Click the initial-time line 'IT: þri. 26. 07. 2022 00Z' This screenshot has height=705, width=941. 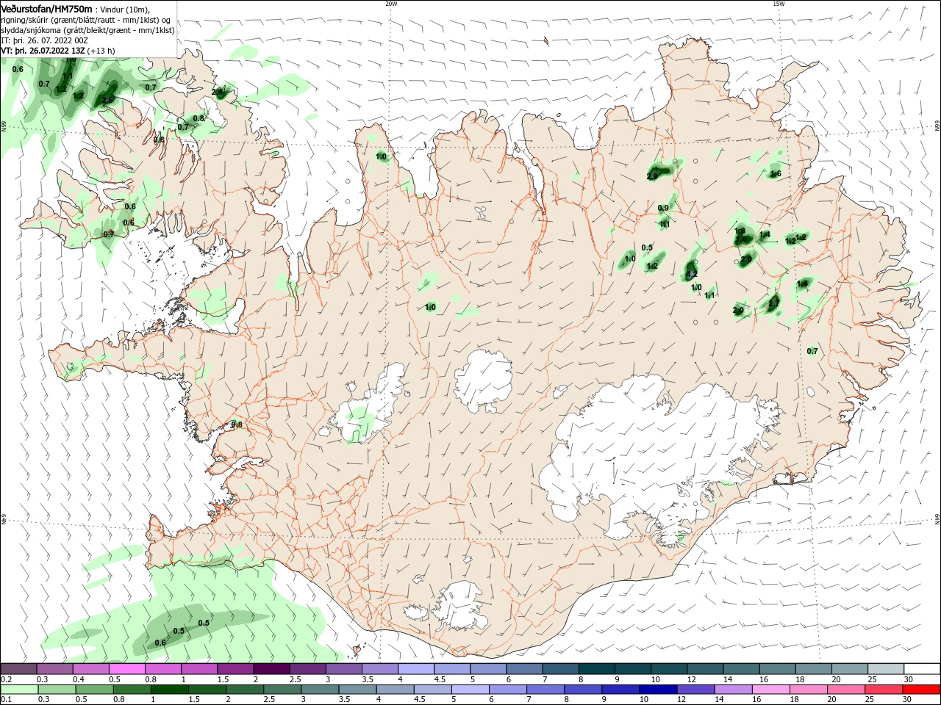click(45, 40)
